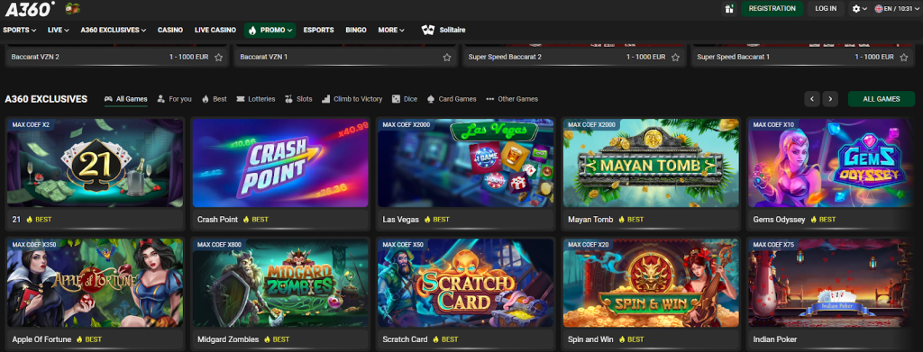The height and width of the screenshot is (352, 923).
Task: Click the Super Speed Baccarat 1 title
Action: 733,58
